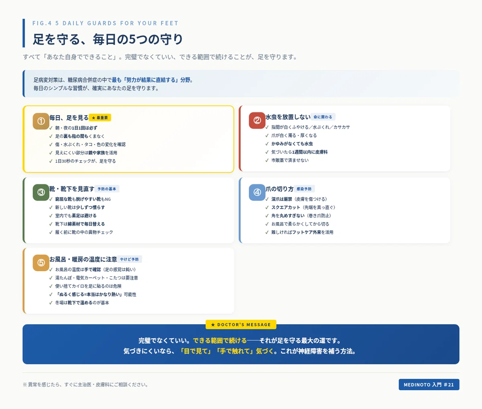Click main title 足を守る、毎日の5つの守り
482x409 pixels.
(108, 39)
